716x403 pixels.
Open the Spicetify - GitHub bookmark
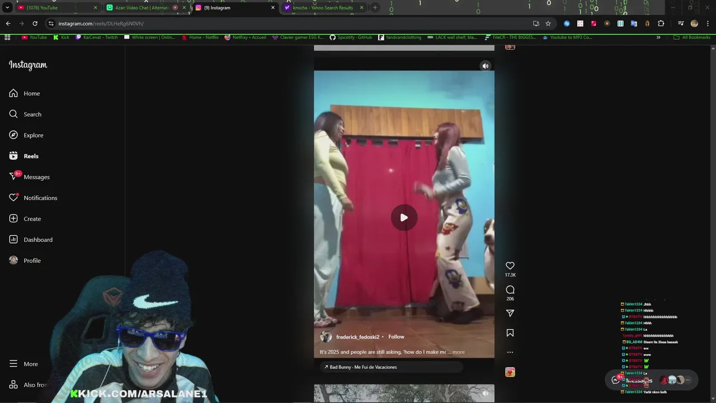[351, 38]
